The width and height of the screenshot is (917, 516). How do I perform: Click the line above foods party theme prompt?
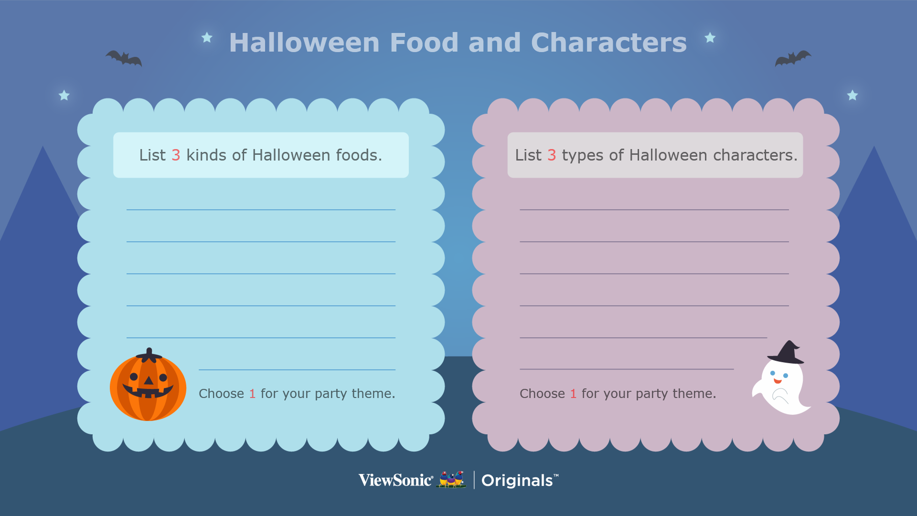(297, 369)
